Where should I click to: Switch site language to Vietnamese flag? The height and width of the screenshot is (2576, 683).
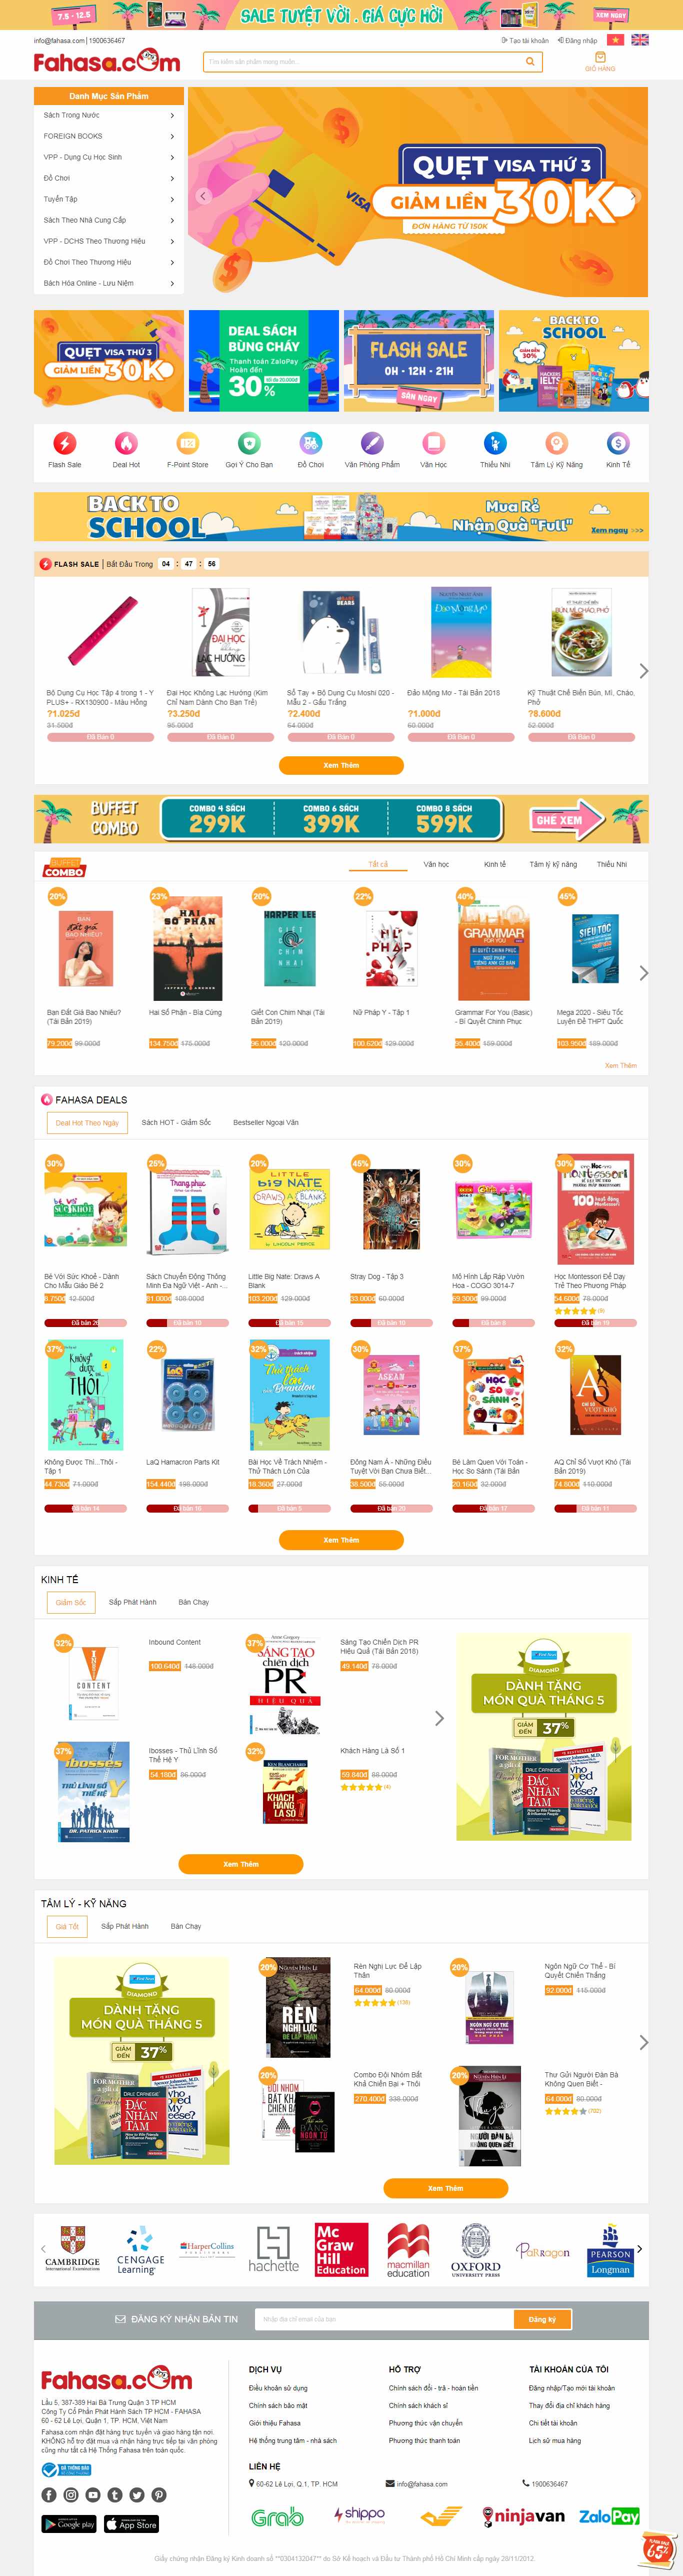point(616,40)
